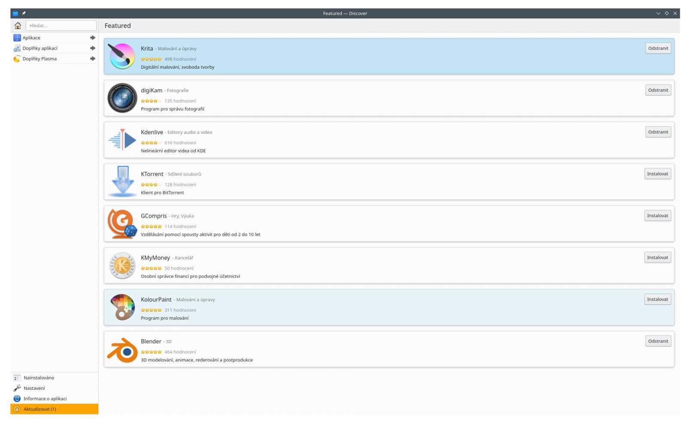Click the KolourPaint palette icon
687x425 pixels.
[x=122, y=307]
